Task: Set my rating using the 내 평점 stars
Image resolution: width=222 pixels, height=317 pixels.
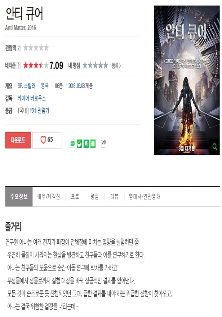Action: pos(96,65)
